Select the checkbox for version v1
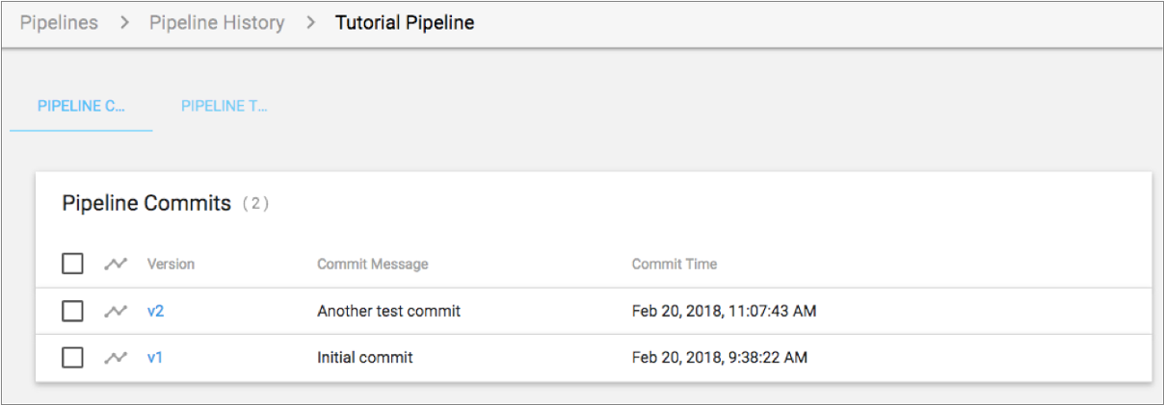Image resolution: width=1164 pixels, height=405 pixels. [72, 358]
